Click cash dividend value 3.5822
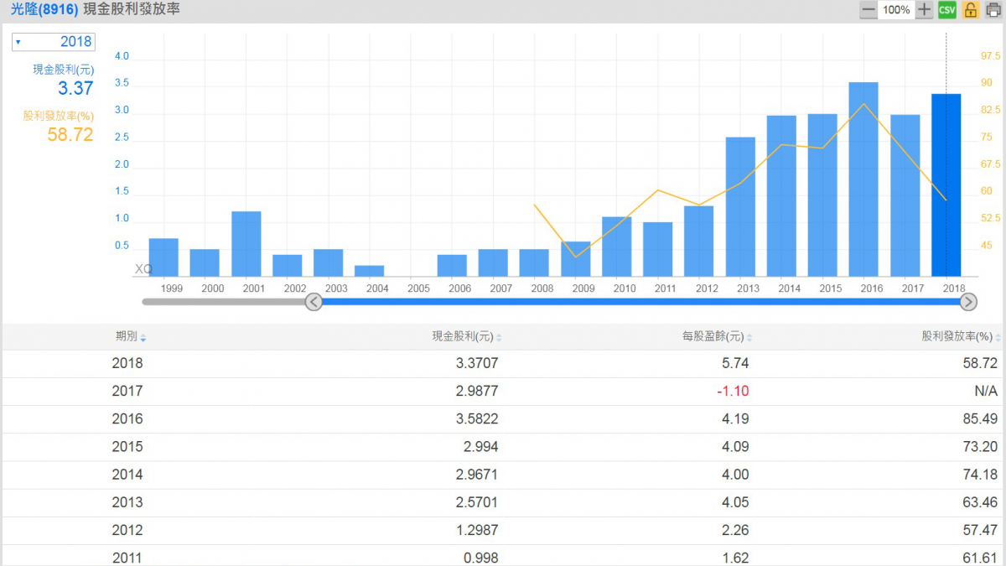The width and height of the screenshot is (1006, 566). coord(475,418)
